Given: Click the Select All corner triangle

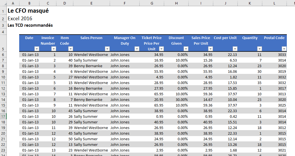Looking at the screenshot, I should pos(3,3).
